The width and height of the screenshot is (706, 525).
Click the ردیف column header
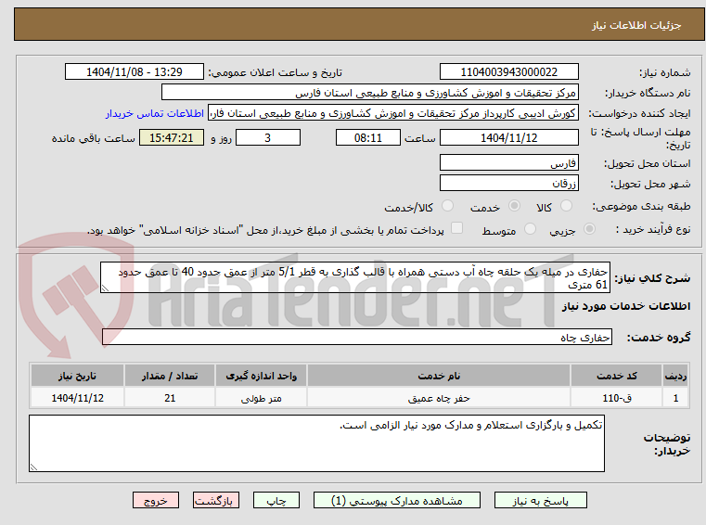675,376
